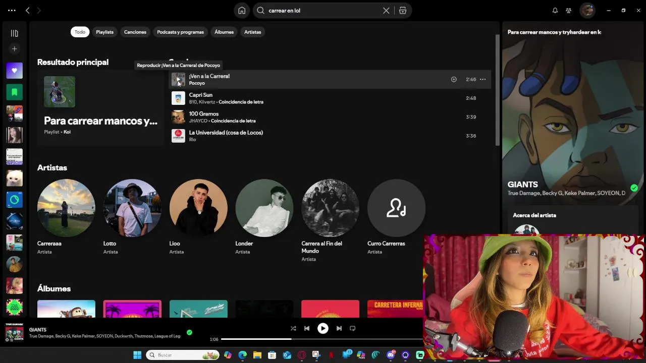Go forward with right arrow
This screenshot has height=363, width=646.
coord(39,11)
